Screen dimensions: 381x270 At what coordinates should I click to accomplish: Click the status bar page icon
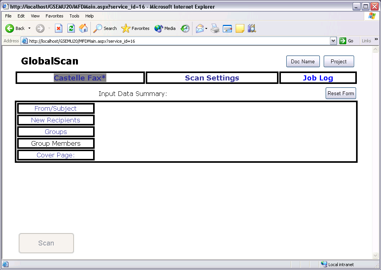[5, 265]
